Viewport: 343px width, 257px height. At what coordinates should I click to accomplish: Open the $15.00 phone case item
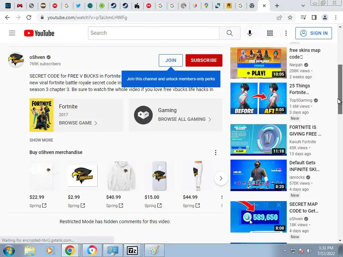point(159,176)
